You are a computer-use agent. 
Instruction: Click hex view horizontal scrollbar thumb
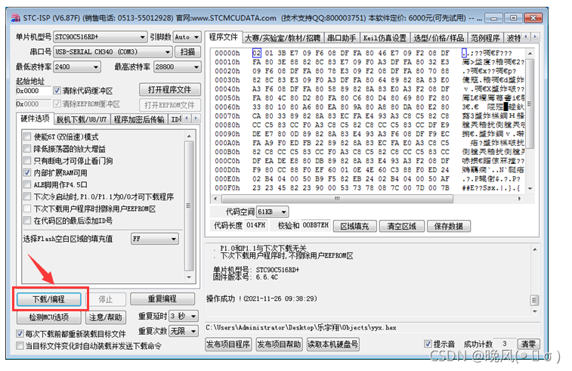[x=338, y=199]
